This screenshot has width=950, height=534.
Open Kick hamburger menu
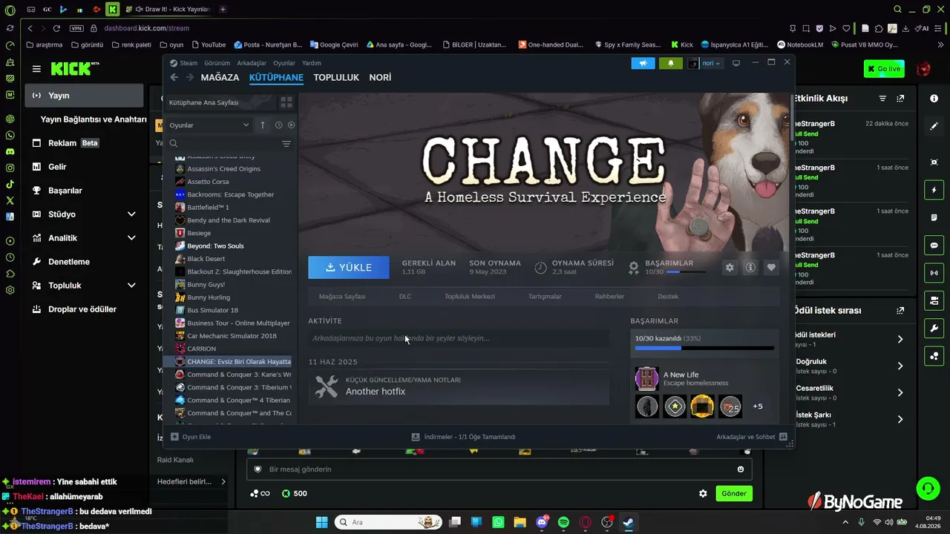pos(36,69)
